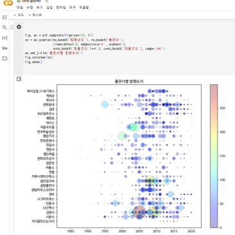Open the files folder icon in sidebar
The image size is (235, 235).
pos(5,58)
